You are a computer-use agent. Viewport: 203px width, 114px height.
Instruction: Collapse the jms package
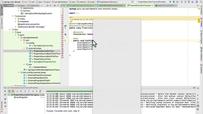(x=24, y=64)
